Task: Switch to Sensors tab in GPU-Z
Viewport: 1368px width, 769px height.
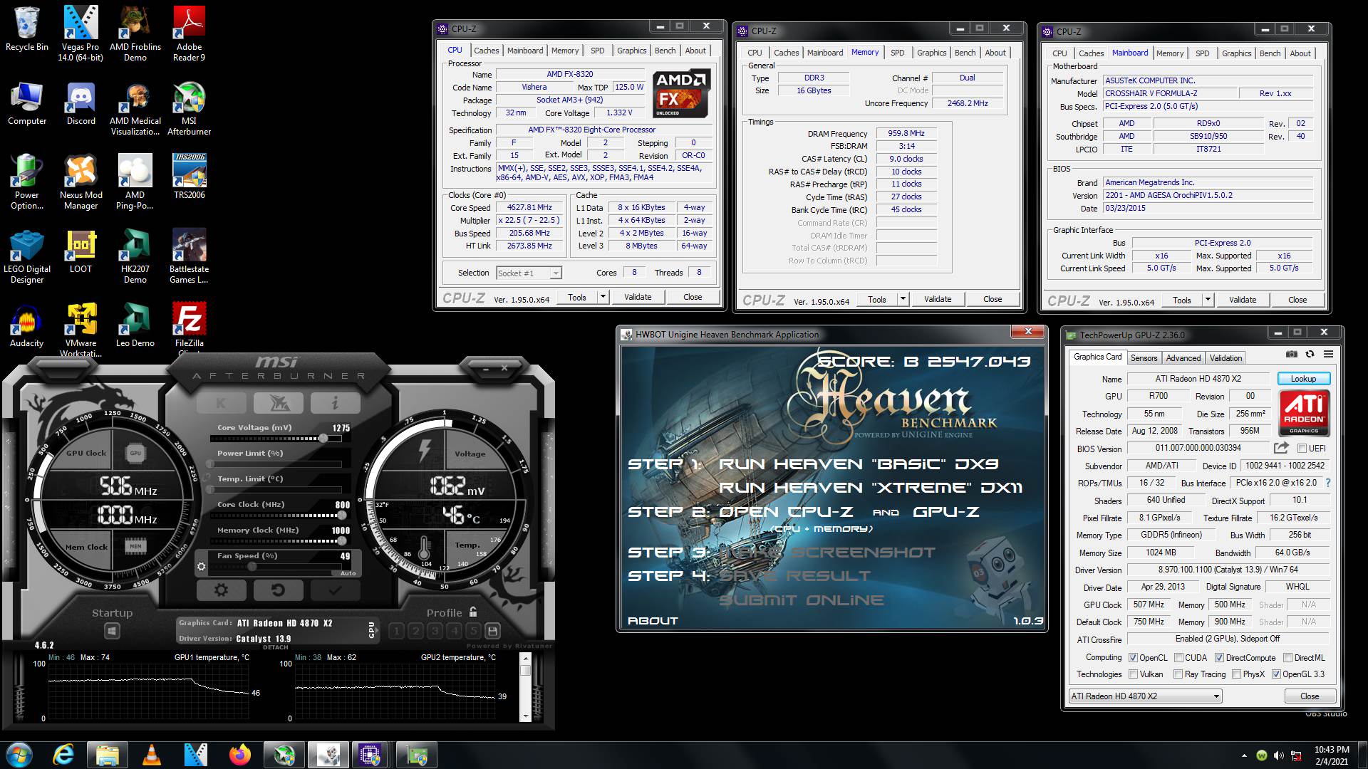Action: (x=1144, y=358)
